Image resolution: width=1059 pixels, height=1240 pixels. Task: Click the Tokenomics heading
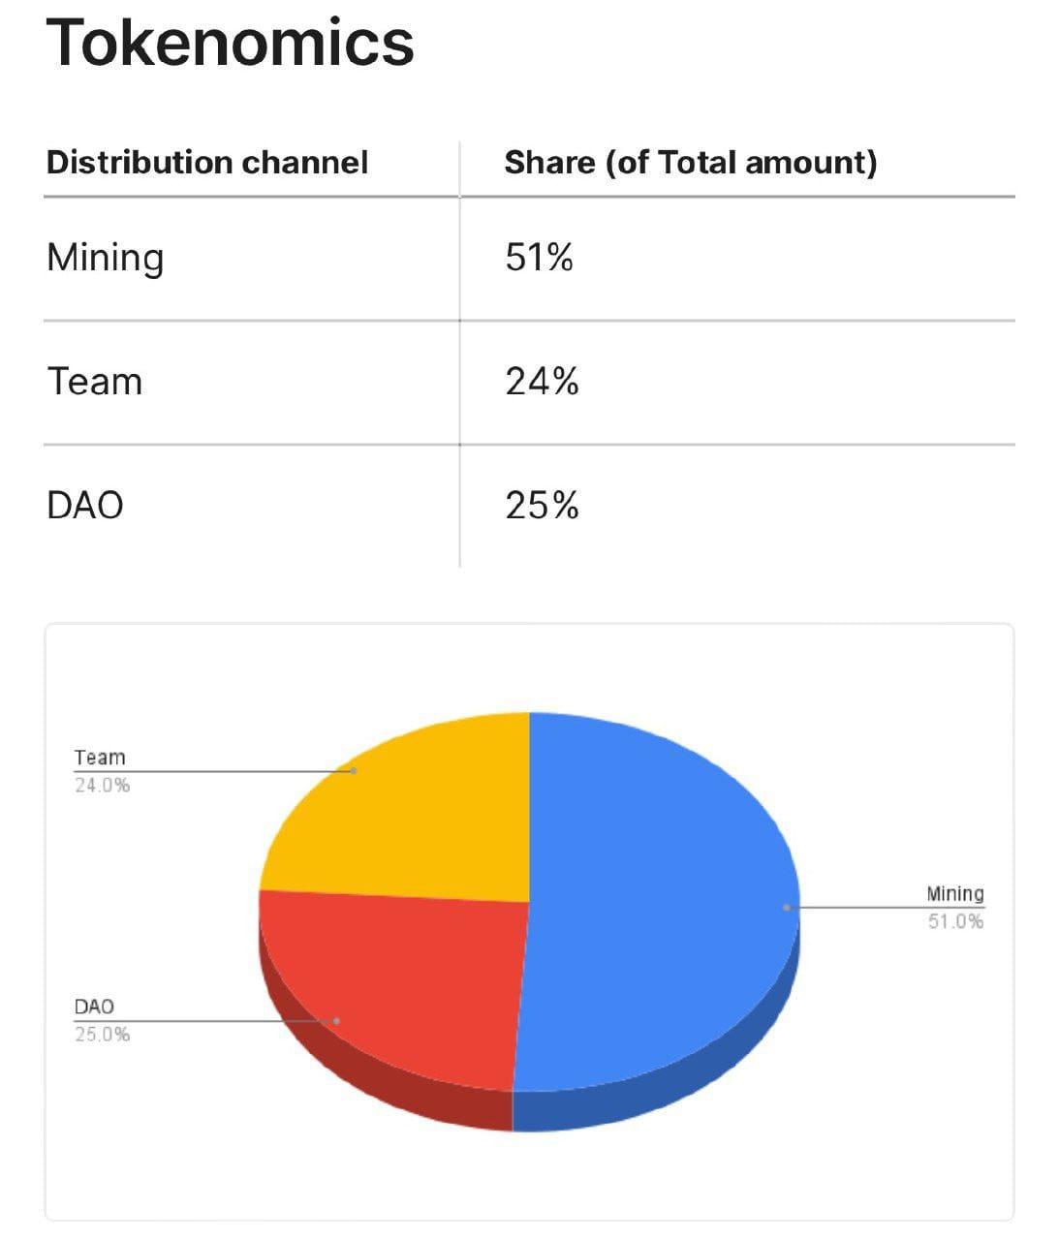point(230,44)
